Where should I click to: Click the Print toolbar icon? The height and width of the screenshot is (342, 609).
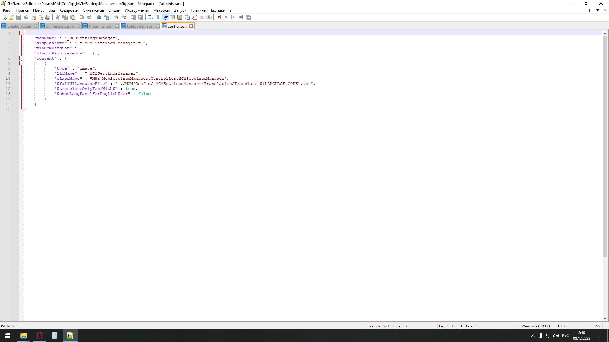(48, 17)
